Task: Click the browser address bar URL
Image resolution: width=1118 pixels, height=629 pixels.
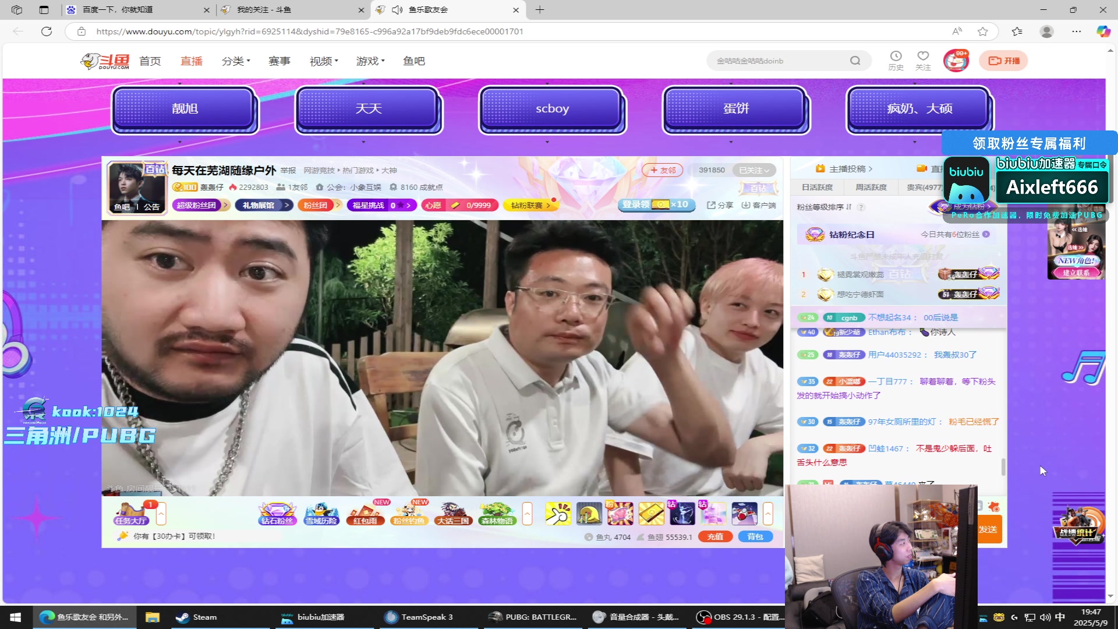Action: coord(310,31)
